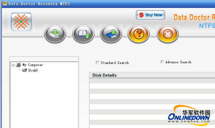Click the open book upload toolbar icon
The height and width of the screenshot is (128, 215).
(83, 34)
